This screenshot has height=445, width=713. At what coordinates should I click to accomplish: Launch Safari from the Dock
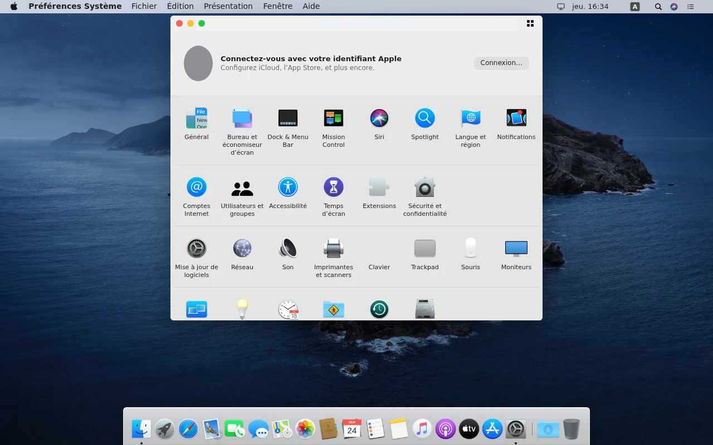188,429
